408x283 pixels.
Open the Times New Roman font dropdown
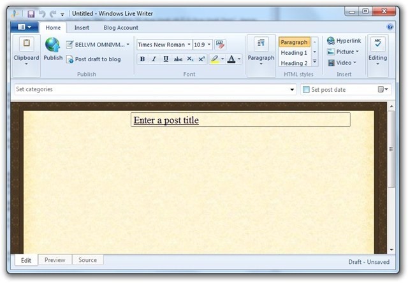pyautogui.click(x=164, y=45)
